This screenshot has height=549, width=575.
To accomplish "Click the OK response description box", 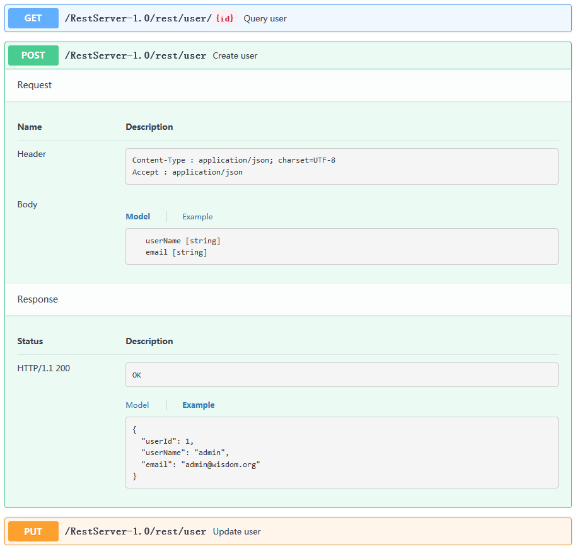I will pyautogui.click(x=342, y=374).
